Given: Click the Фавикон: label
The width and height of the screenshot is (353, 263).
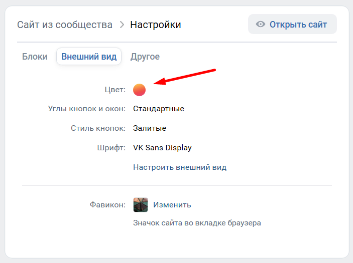Looking at the screenshot, I should [x=107, y=205].
